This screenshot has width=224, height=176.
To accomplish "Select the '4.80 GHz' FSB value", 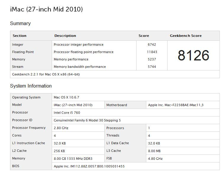I will 155,159.
